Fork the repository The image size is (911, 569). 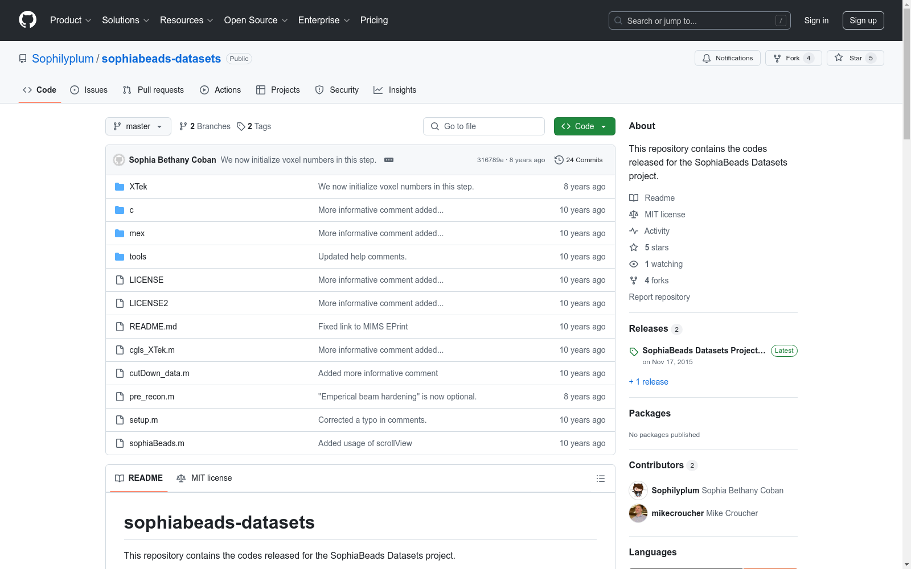[793, 58]
